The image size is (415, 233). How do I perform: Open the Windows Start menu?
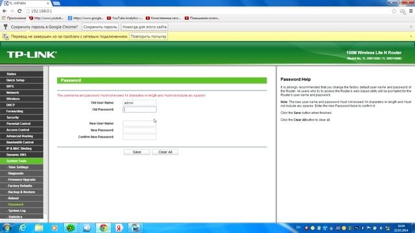pyautogui.click(x=6, y=228)
